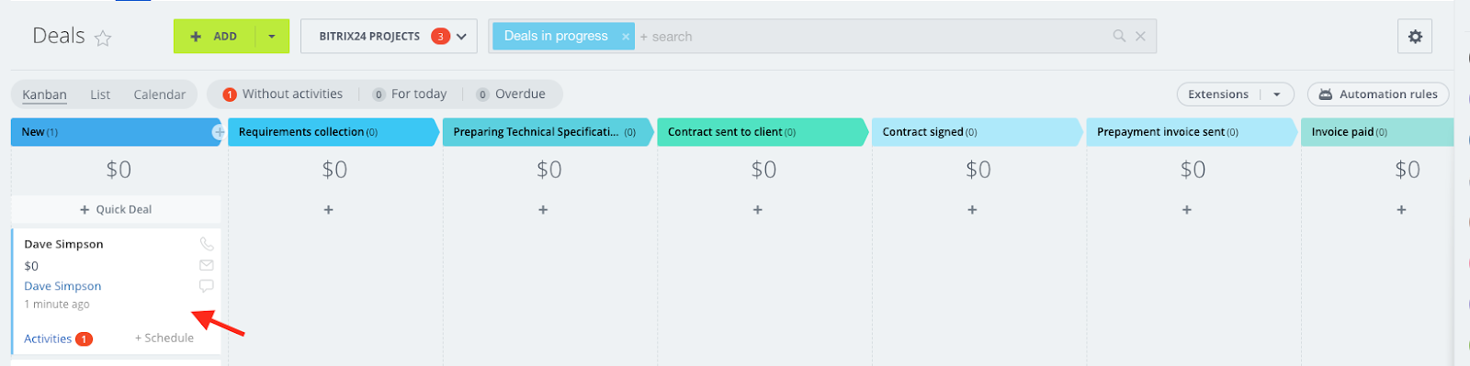Toggle the For today counter filter
Viewport: 1470px width, 366px height.
point(410,94)
